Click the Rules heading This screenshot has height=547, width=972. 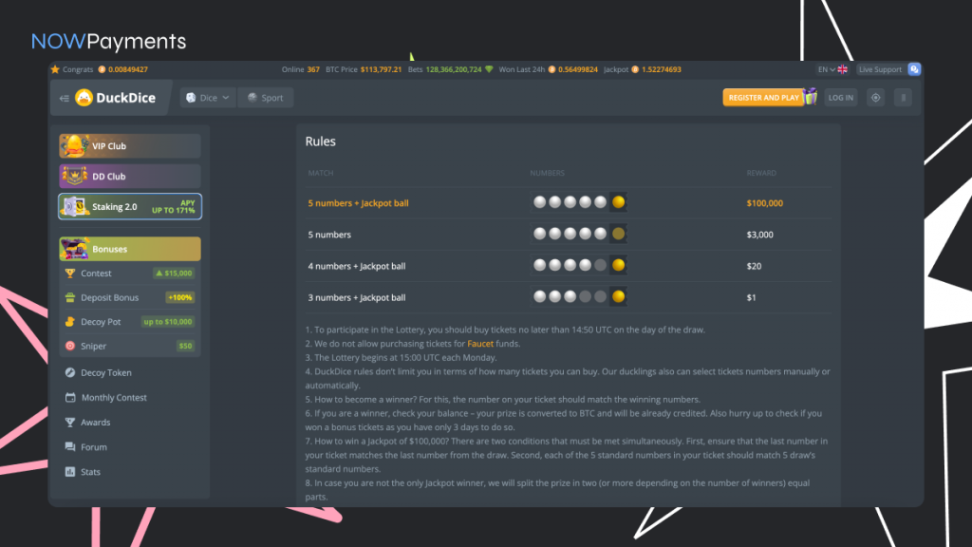pyautogui.click(x=321, y=141)
